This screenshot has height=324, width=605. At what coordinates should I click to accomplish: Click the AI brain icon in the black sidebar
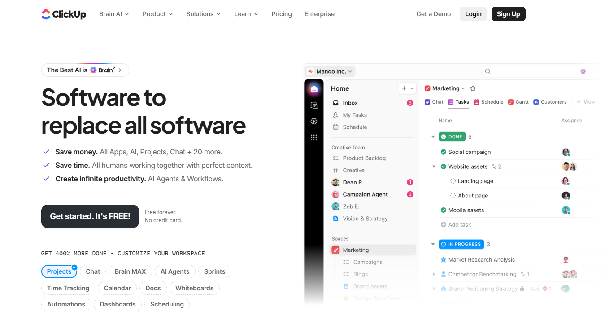coord(314,122)
